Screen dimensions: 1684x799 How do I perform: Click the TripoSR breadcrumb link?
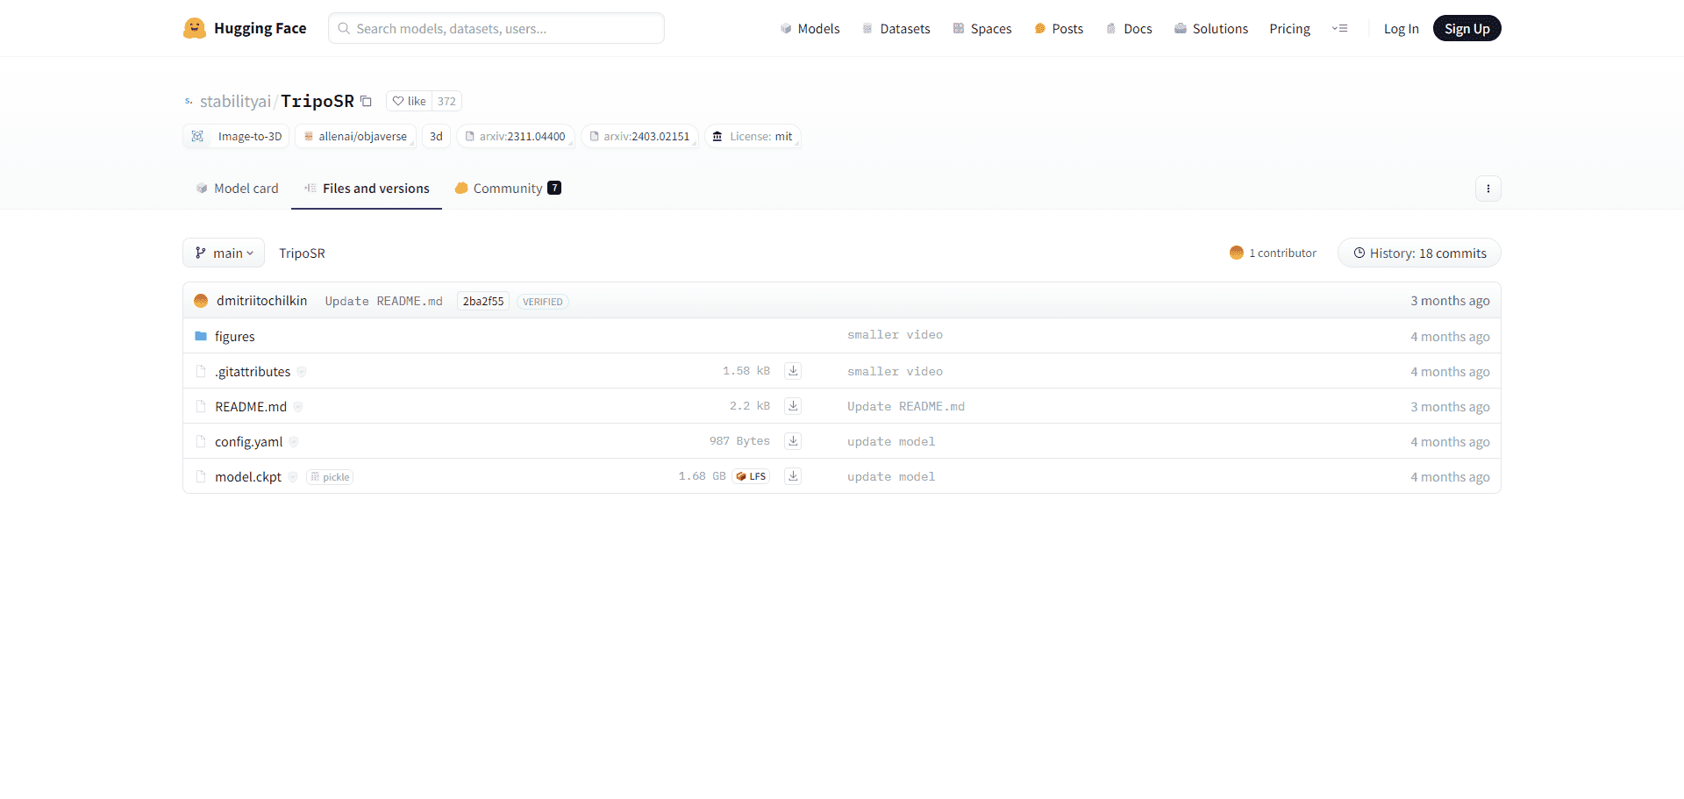tap(302, 253)
